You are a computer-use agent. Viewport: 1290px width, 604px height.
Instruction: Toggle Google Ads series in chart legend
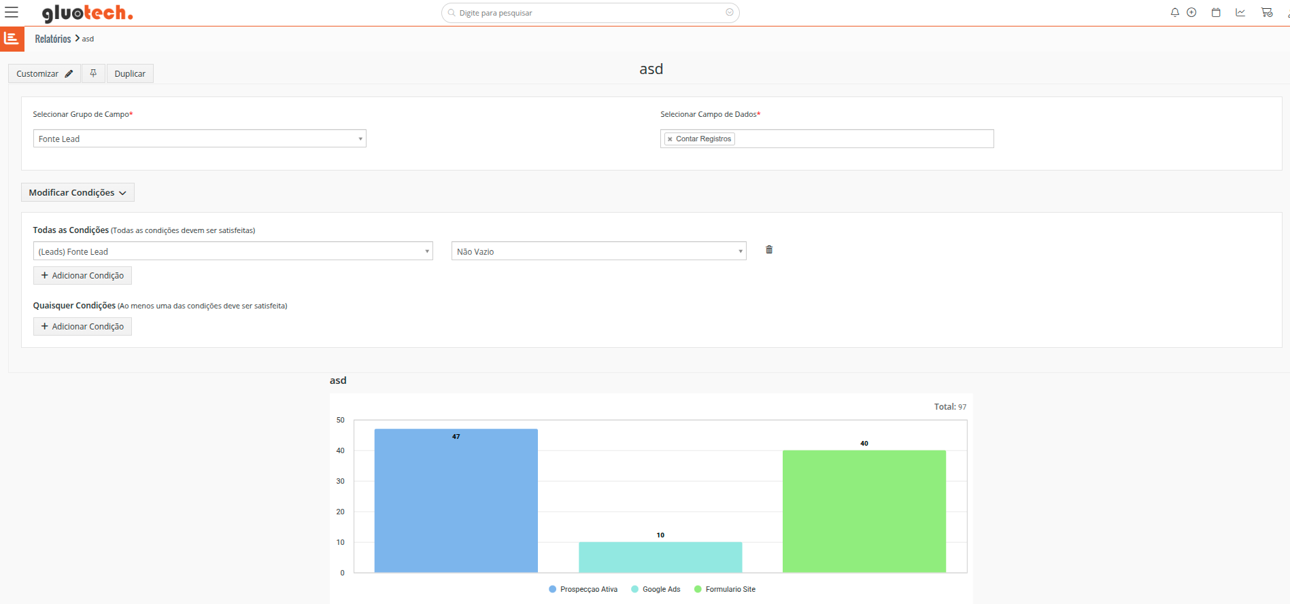coord(656,589)
